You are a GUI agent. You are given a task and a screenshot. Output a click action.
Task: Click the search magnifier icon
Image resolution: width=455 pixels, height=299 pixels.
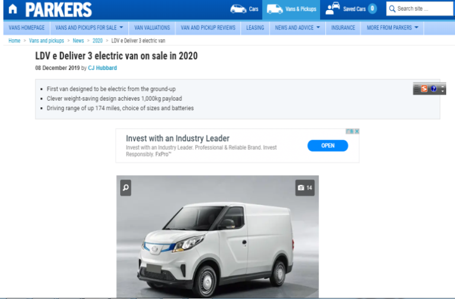(x=392, y=9)
